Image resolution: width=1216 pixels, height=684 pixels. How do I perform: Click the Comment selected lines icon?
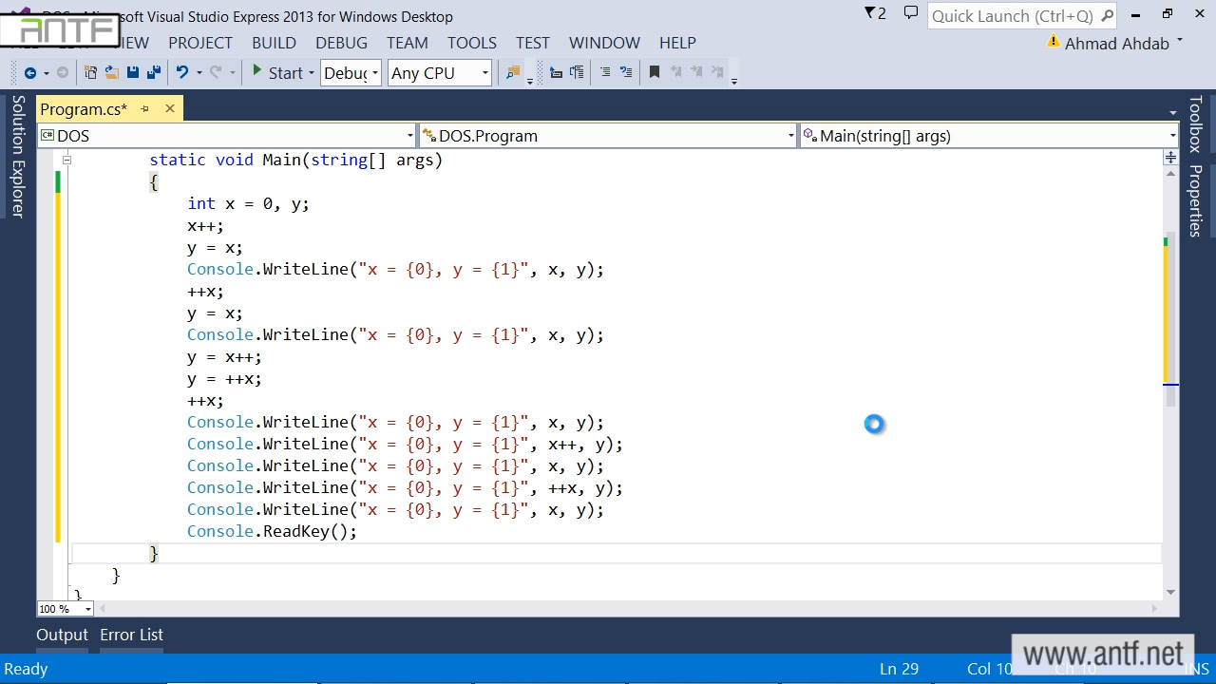[x=604, y=73]
